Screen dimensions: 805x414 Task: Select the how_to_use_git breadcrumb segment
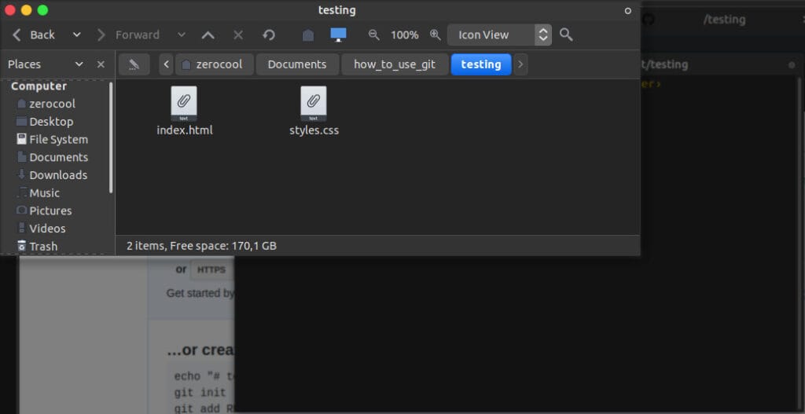click(394, 64)
